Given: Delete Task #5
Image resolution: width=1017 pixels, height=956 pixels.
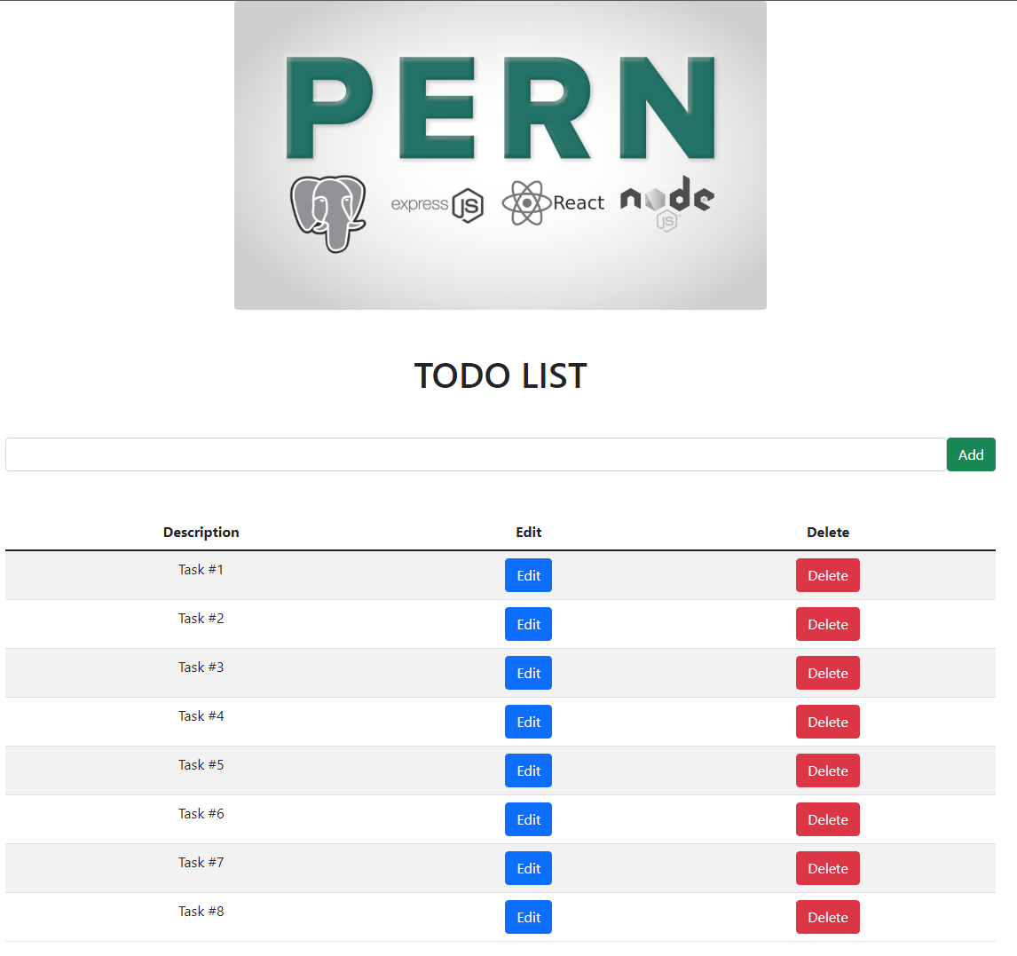Looking at the screenshot, I should [x=827, y=770].
